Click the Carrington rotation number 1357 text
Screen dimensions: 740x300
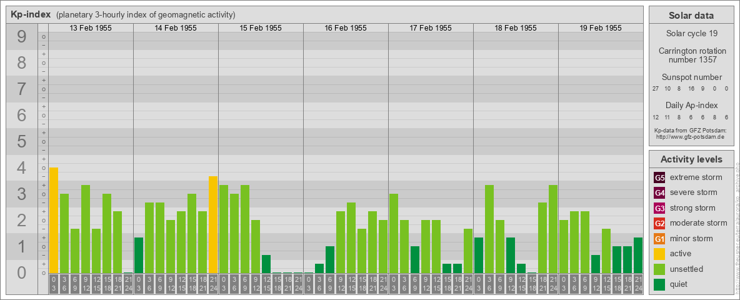click(x=691, y=55)
